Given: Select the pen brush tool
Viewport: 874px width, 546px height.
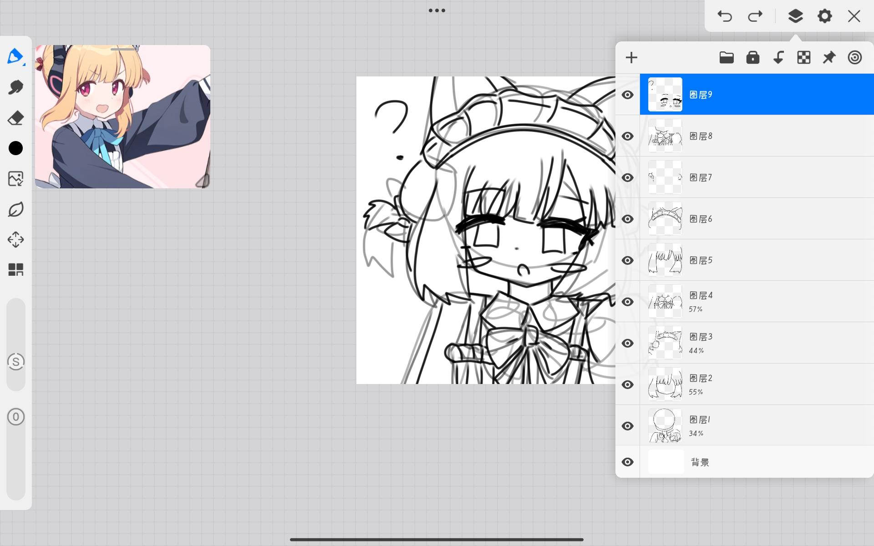Looking at the screenshot, I should (15, 57).
